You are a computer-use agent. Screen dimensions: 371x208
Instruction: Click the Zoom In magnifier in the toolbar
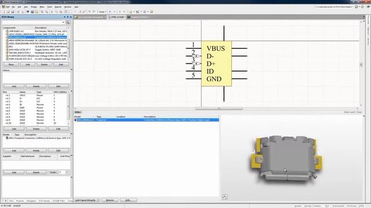[x=42, y=12]
